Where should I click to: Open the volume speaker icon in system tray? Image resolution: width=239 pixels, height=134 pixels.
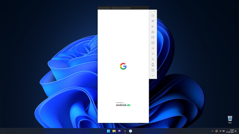pyautogui.click(x=223, y=131)
